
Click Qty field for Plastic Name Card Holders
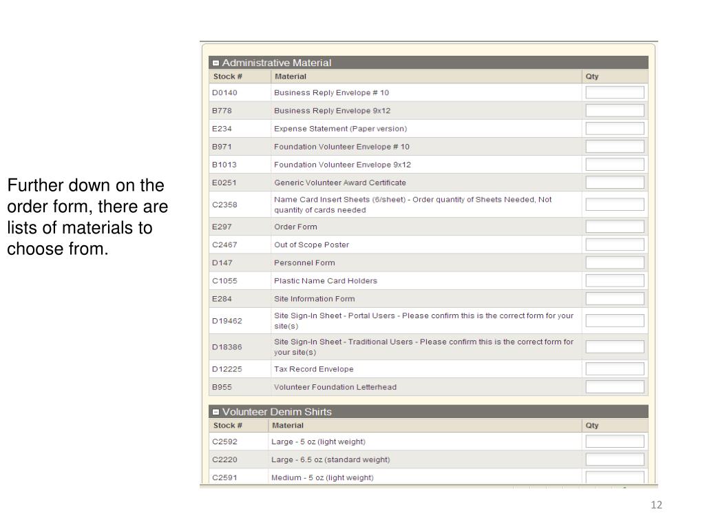615,281
